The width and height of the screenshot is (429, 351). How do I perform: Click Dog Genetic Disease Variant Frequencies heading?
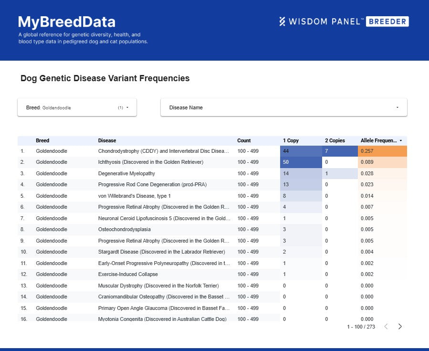pyautogui.click(x=105, y=78)
